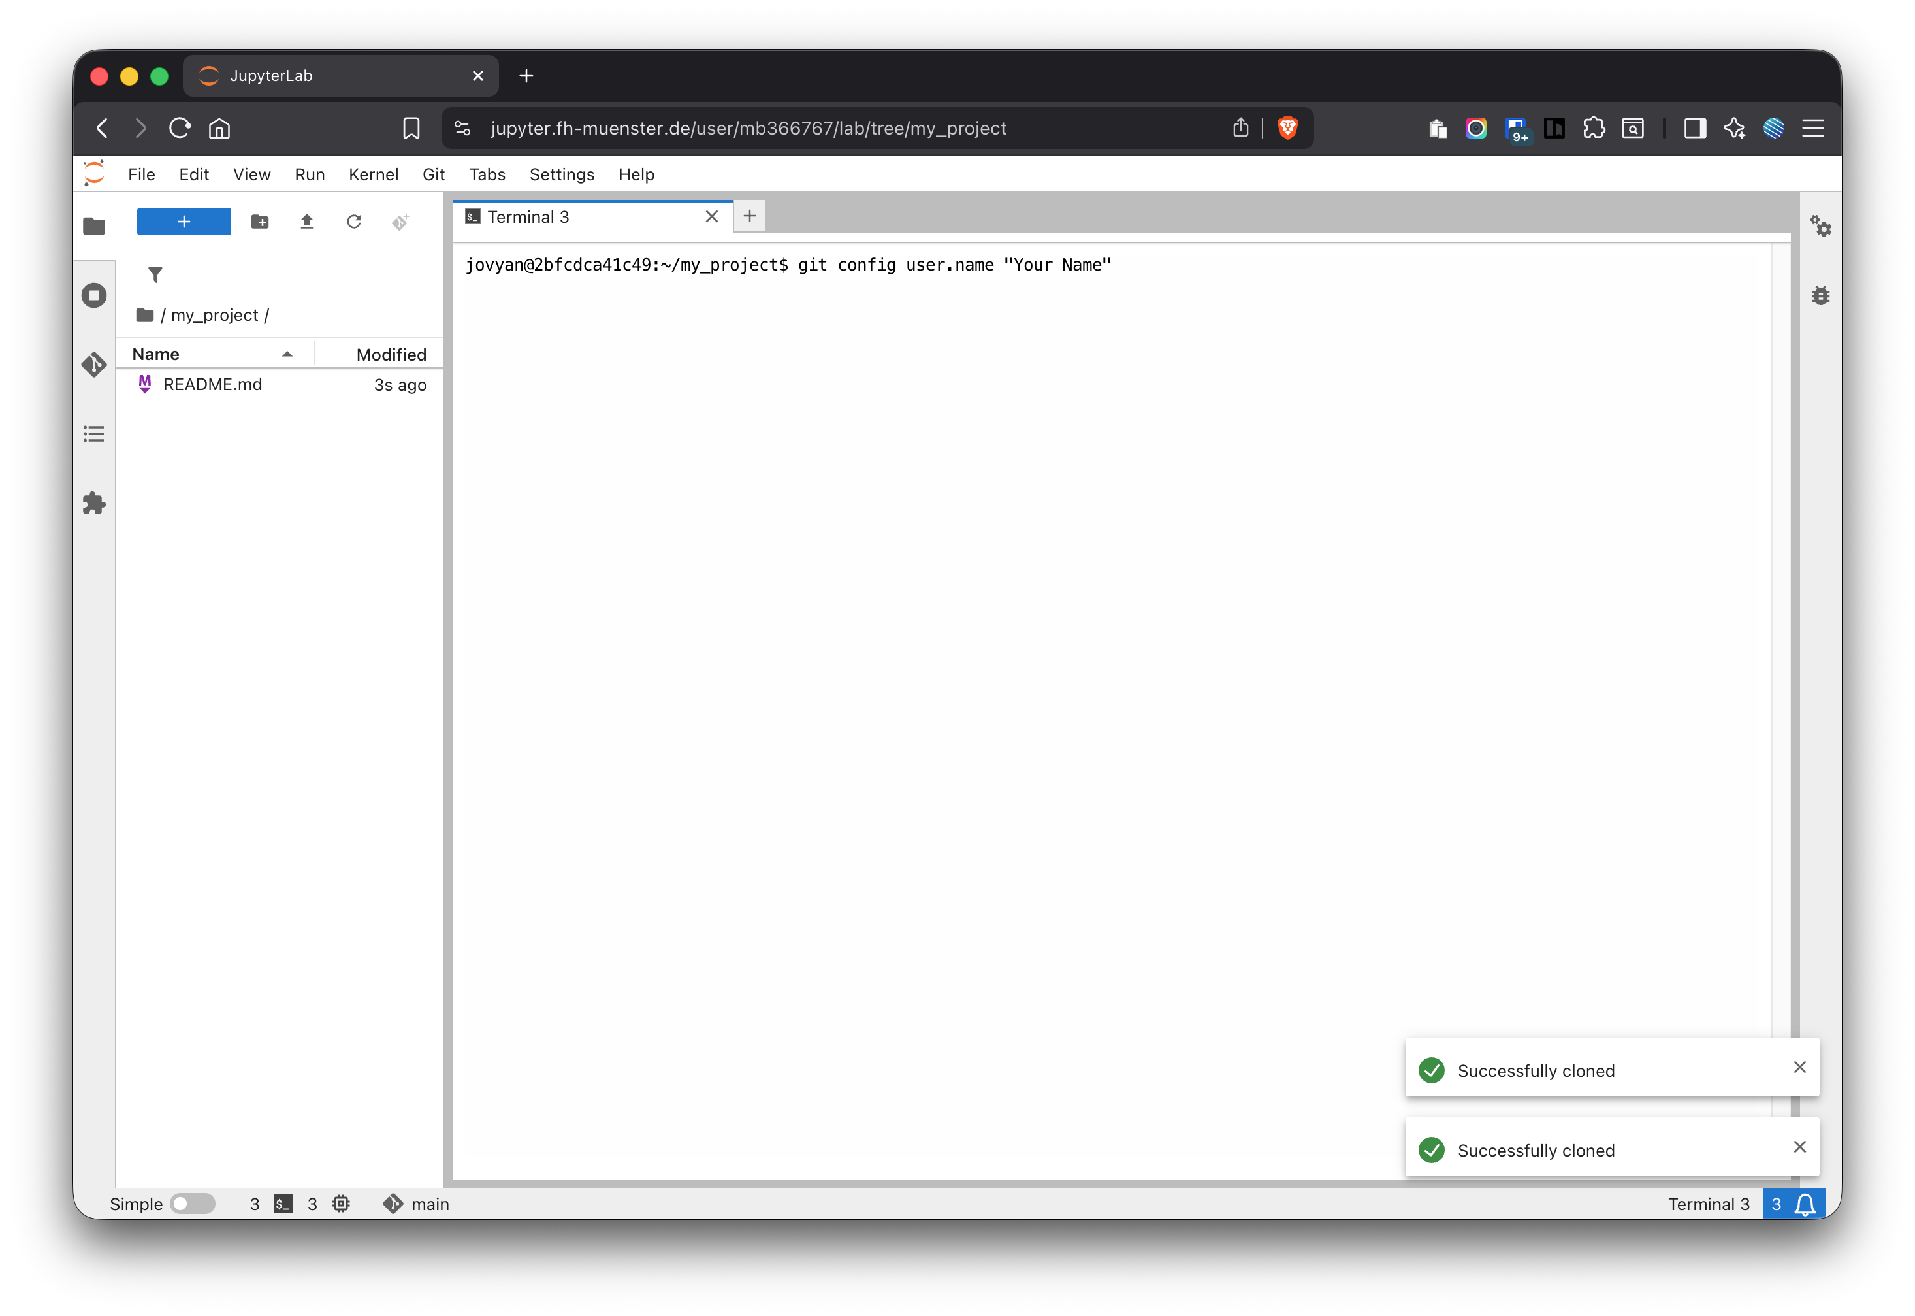Select the Terminal 3 tab

(528, 217)
